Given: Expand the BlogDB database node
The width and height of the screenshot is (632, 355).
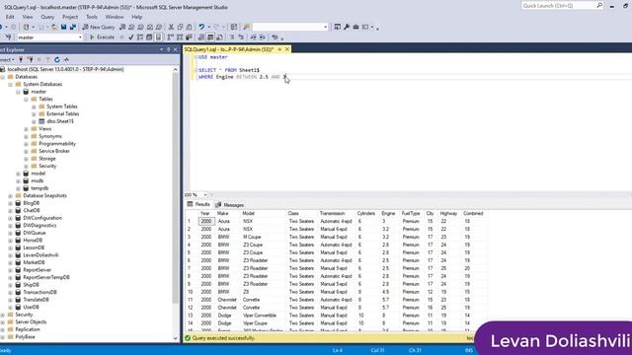Looking at the screenshot, I should point(11,203).
